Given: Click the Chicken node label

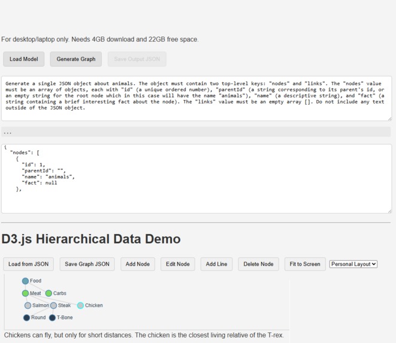Looking at the screenshot, I should pos(94,305).
